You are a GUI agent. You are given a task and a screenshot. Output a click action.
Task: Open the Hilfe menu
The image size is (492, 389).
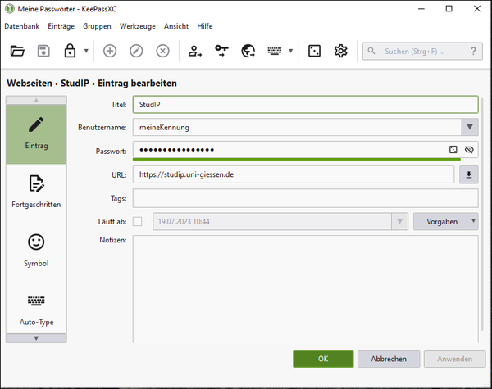coord(205,26)
